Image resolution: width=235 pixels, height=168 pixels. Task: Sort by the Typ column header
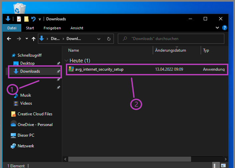coord(206,50)
